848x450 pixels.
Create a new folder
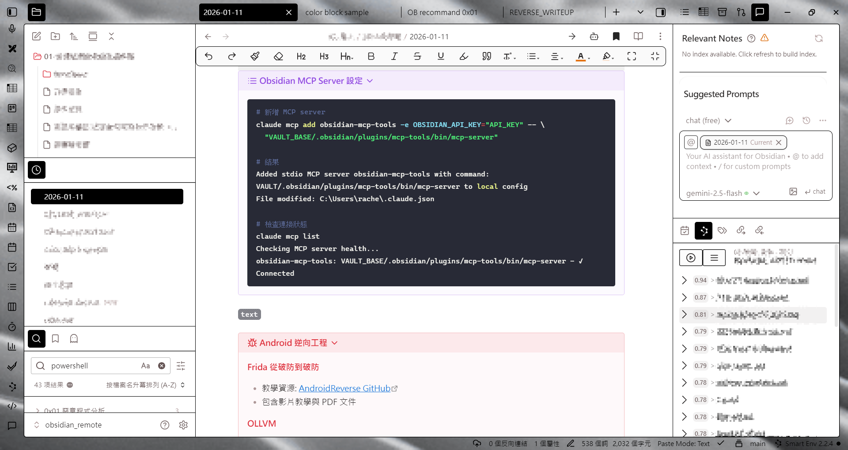(55, 36)
